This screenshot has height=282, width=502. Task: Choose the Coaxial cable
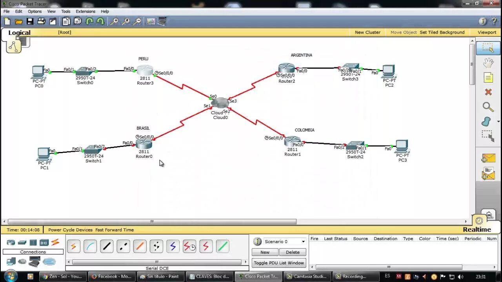tap(173, 246)
